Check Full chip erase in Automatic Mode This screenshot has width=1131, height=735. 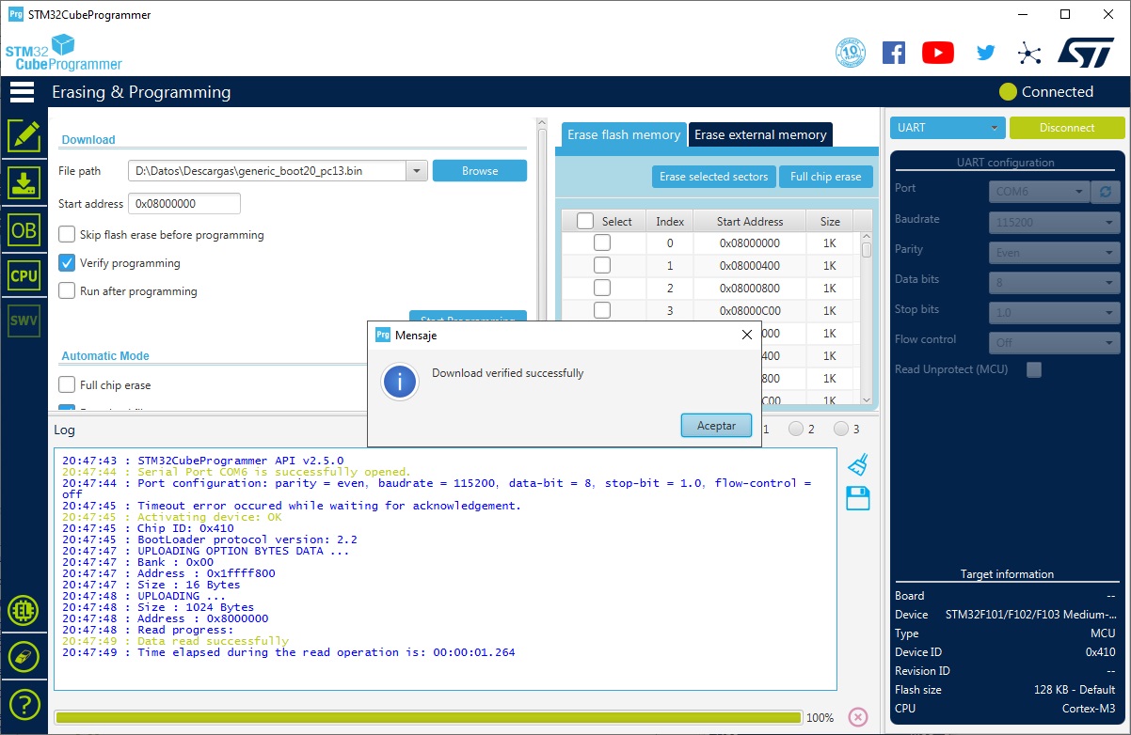tap(67, 384)
